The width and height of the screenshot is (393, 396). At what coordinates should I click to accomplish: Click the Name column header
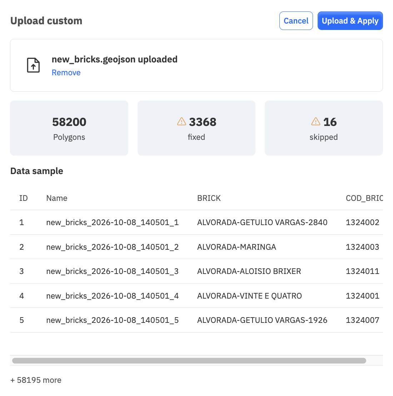point(57,198)
